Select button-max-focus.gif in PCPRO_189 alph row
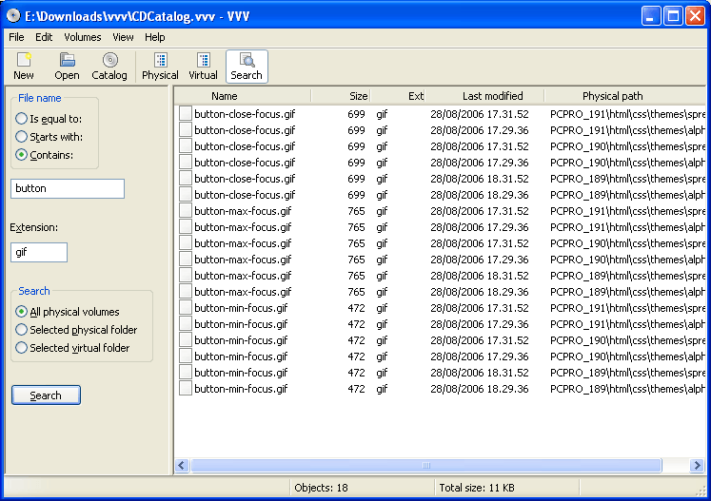This screenshot has height=501, width=711. (x=243, y=292)
